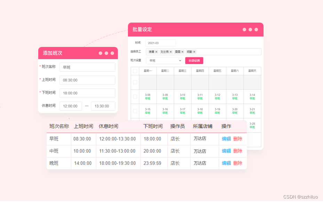This screenshot has height=202, width=323.
Task: Tick the checkbox for week 3-08
Action: [135, 97]
